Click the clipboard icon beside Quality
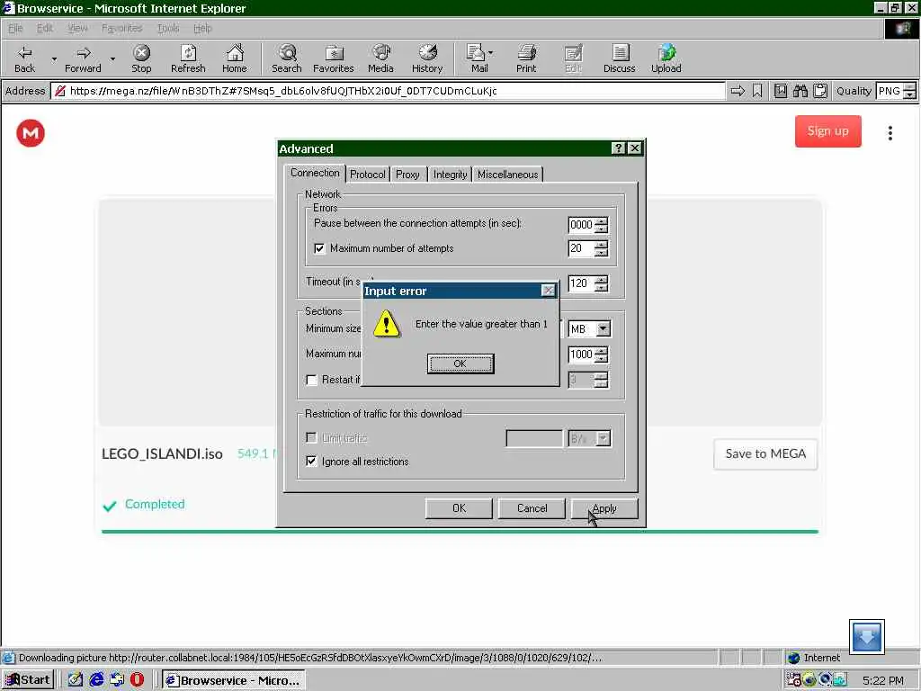921x691 pixels. [820, 91]
